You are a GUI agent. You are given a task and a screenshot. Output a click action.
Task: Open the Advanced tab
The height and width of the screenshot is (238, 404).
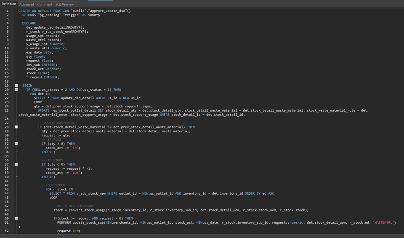[x=27, y=4]
